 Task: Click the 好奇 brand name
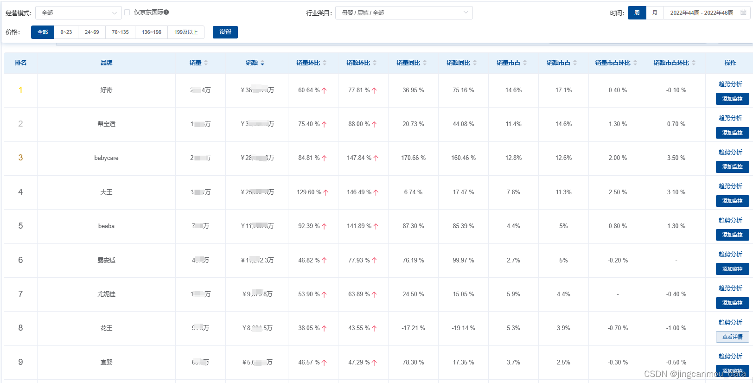pyautogui.click(x=106, y=90)
